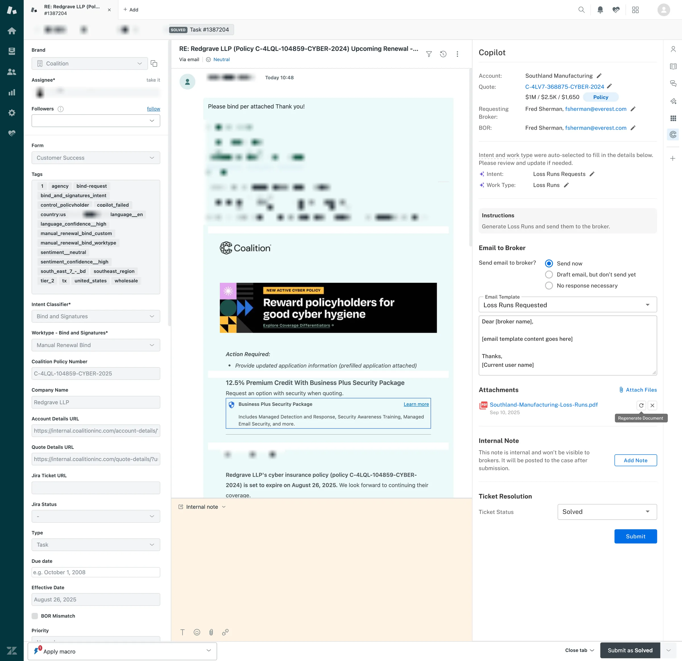Select Draft email, but don't send yet
The width and height of the screenshot is (682, 661).
tap(549, 274)
